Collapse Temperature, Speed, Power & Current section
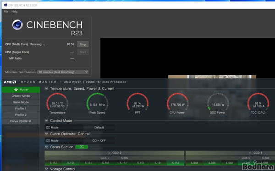Screen dimensions: 275x171 [46, 88]
